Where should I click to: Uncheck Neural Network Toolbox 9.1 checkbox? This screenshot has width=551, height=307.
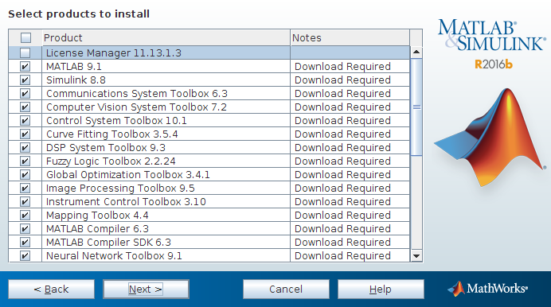click(25, 256)
